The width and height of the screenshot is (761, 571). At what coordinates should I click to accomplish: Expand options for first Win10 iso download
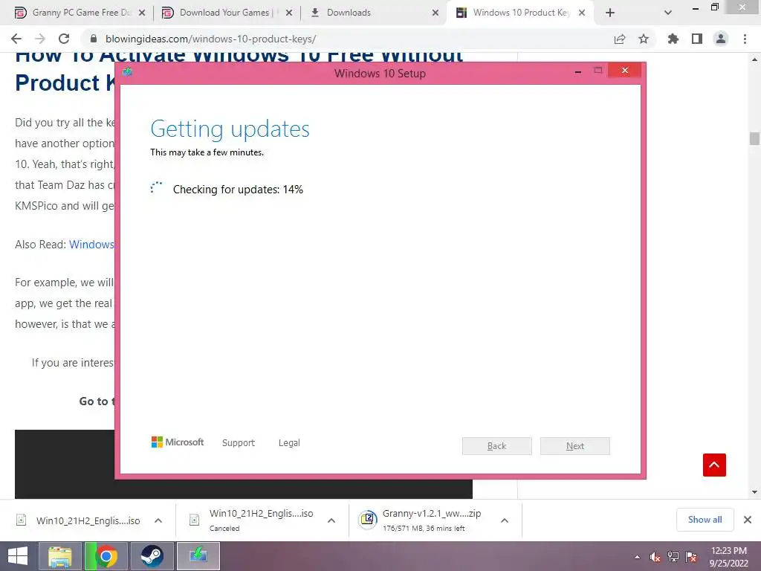158,520
